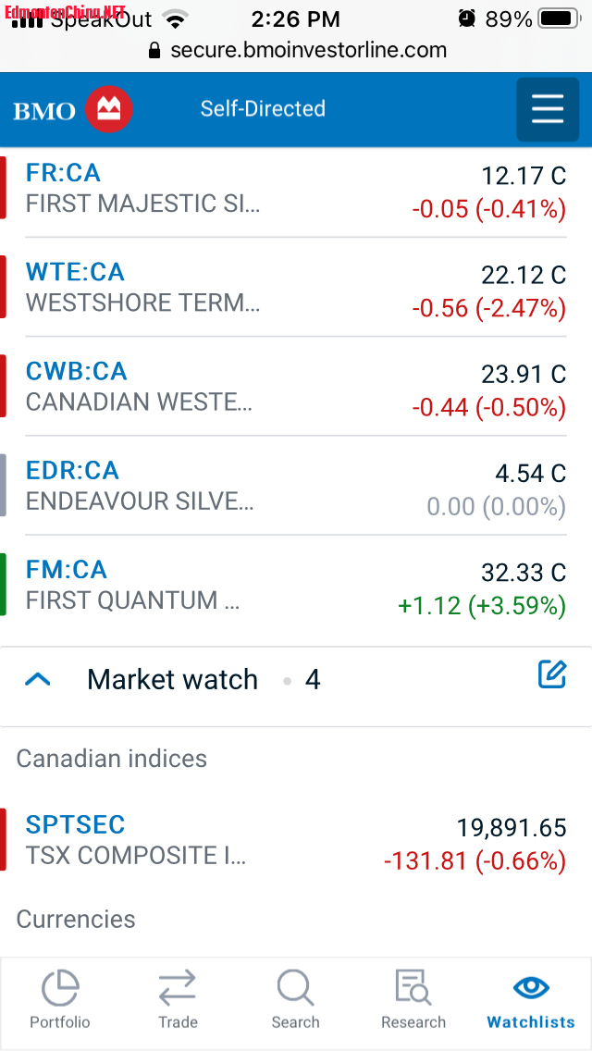The image size is (592, 1051).
Task: Open WTE:CA Westshore ticker link
Action: tap(75, 272)
